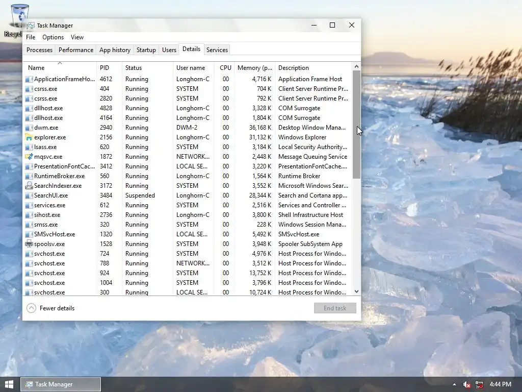This screenshot has width=522, height=392.
Task: Click the explorer.exe folder icon
Action: [x=29, y=137]
